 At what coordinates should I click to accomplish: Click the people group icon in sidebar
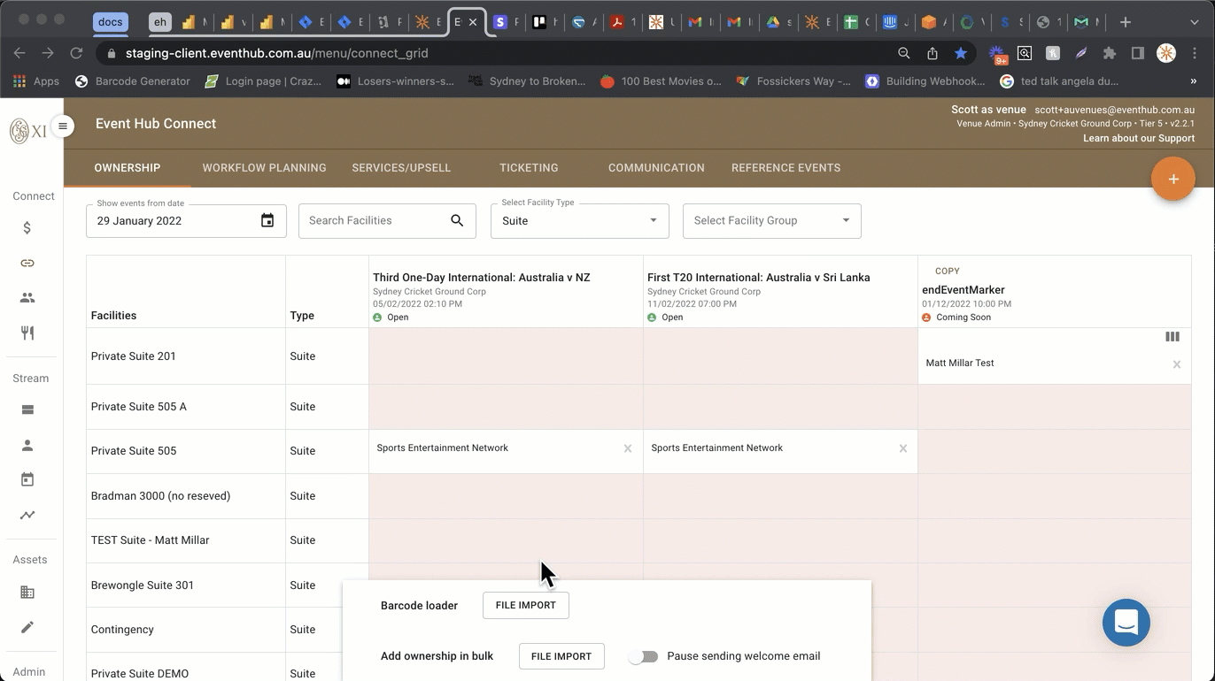[27, 298]
